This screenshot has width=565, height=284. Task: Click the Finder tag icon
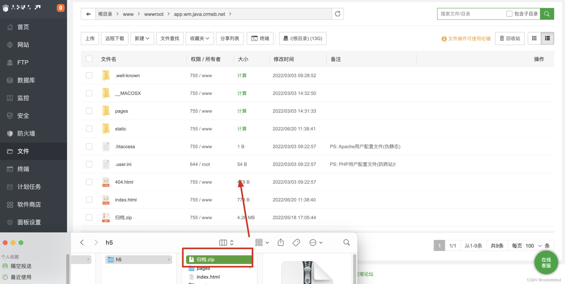click(296, 243)
